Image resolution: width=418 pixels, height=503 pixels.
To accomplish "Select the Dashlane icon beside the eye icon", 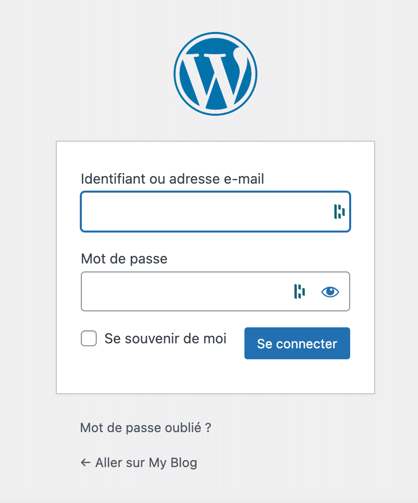I will [299, 291].
